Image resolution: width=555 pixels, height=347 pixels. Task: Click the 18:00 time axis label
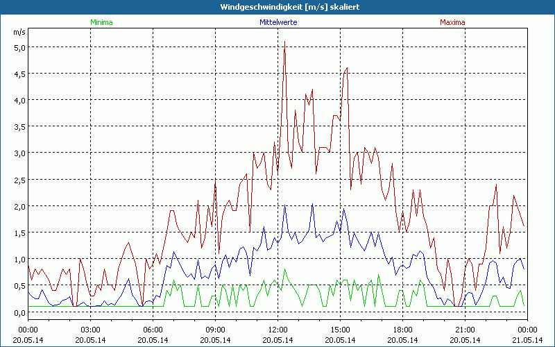point(402,330)
